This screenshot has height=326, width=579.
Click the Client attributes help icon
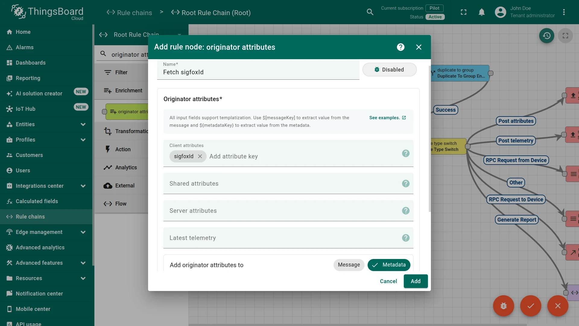[x=406, y=153]
